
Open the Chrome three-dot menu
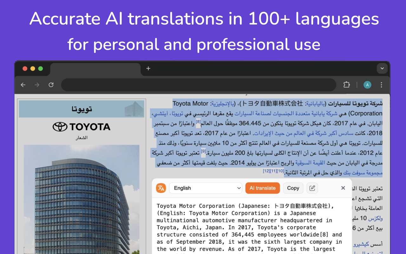[x=381, y=85]
